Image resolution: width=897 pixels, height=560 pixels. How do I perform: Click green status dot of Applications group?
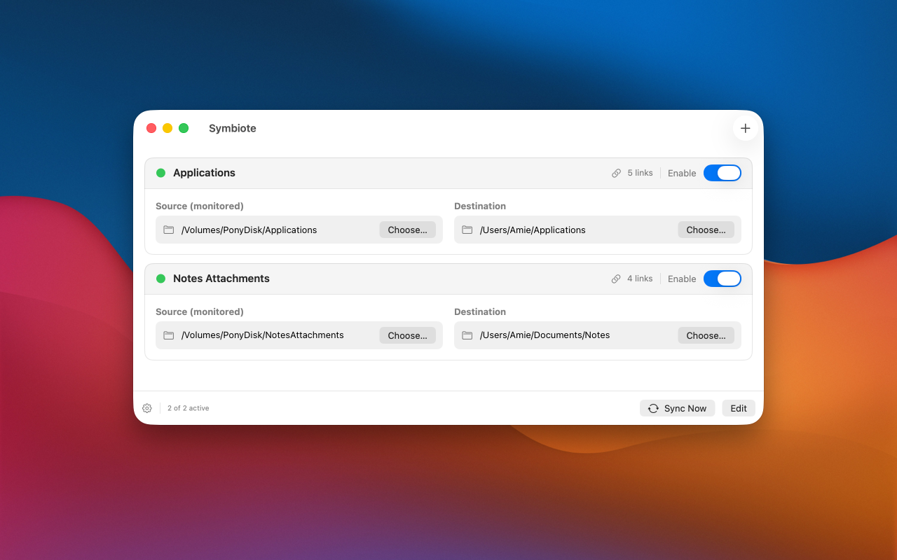(160, 173)
